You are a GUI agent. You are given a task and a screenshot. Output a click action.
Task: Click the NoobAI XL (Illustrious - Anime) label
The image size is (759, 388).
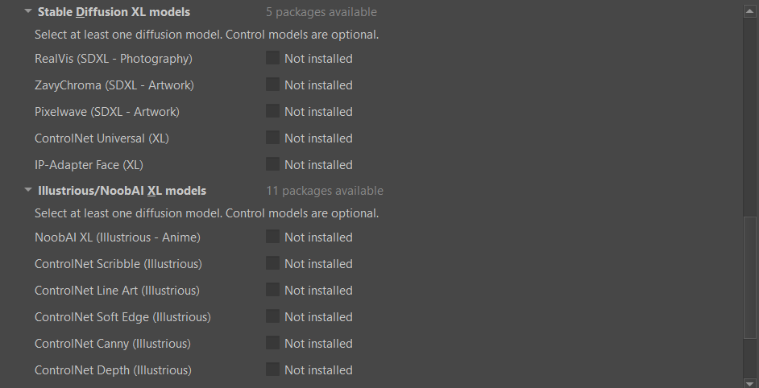point(117,237)
